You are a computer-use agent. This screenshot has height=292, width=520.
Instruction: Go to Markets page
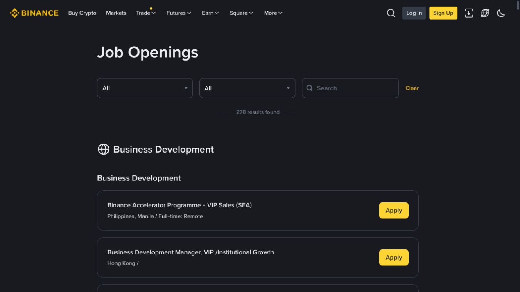click(x=116, y=13)
